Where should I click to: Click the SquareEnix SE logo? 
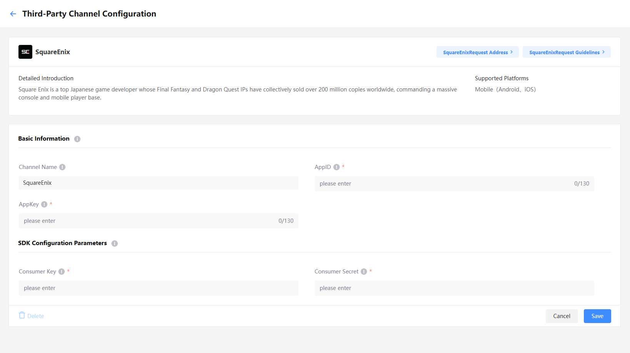pyautogui.click(x=25, y=52)
